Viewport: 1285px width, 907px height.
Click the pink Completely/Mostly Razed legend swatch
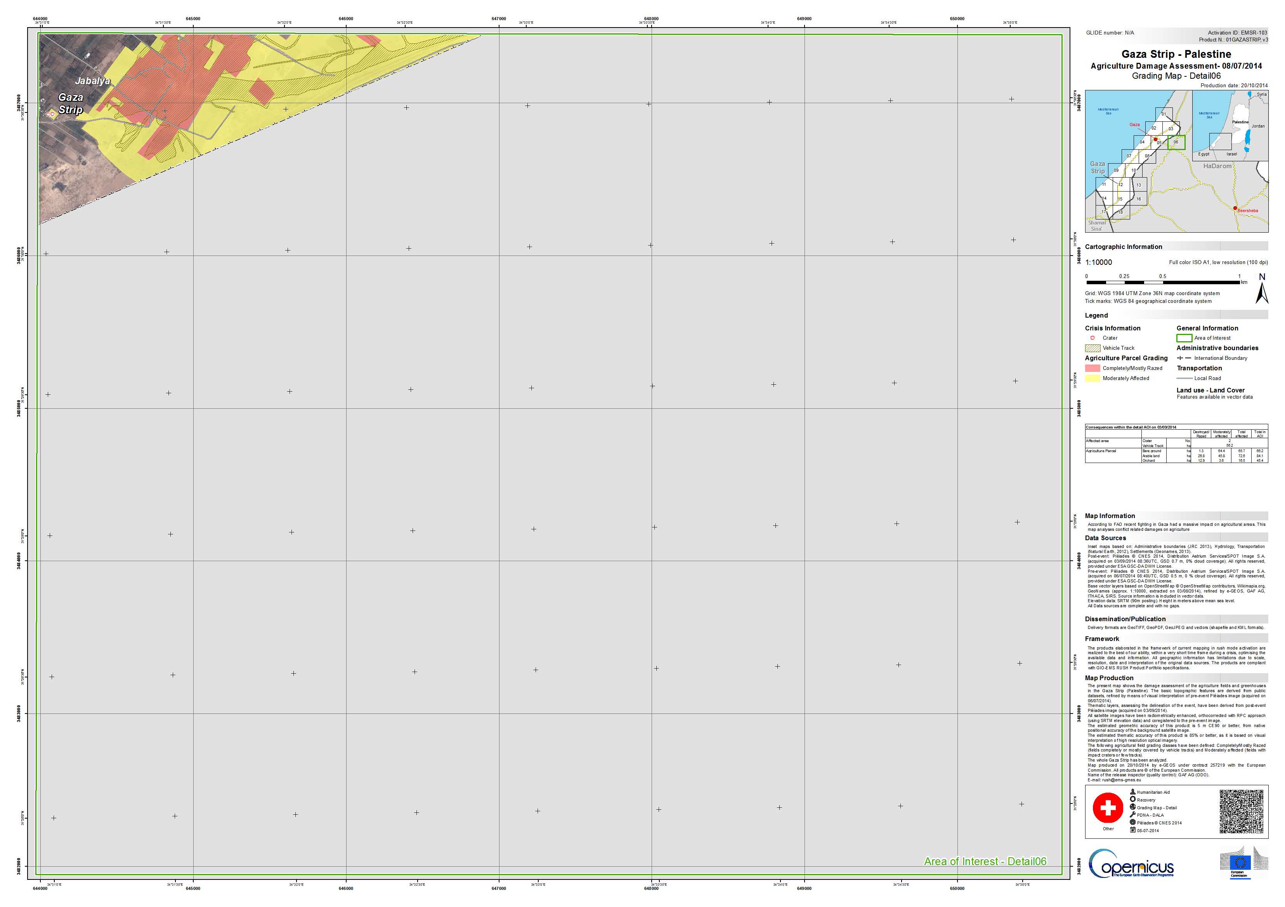[x=1093, y=368]
